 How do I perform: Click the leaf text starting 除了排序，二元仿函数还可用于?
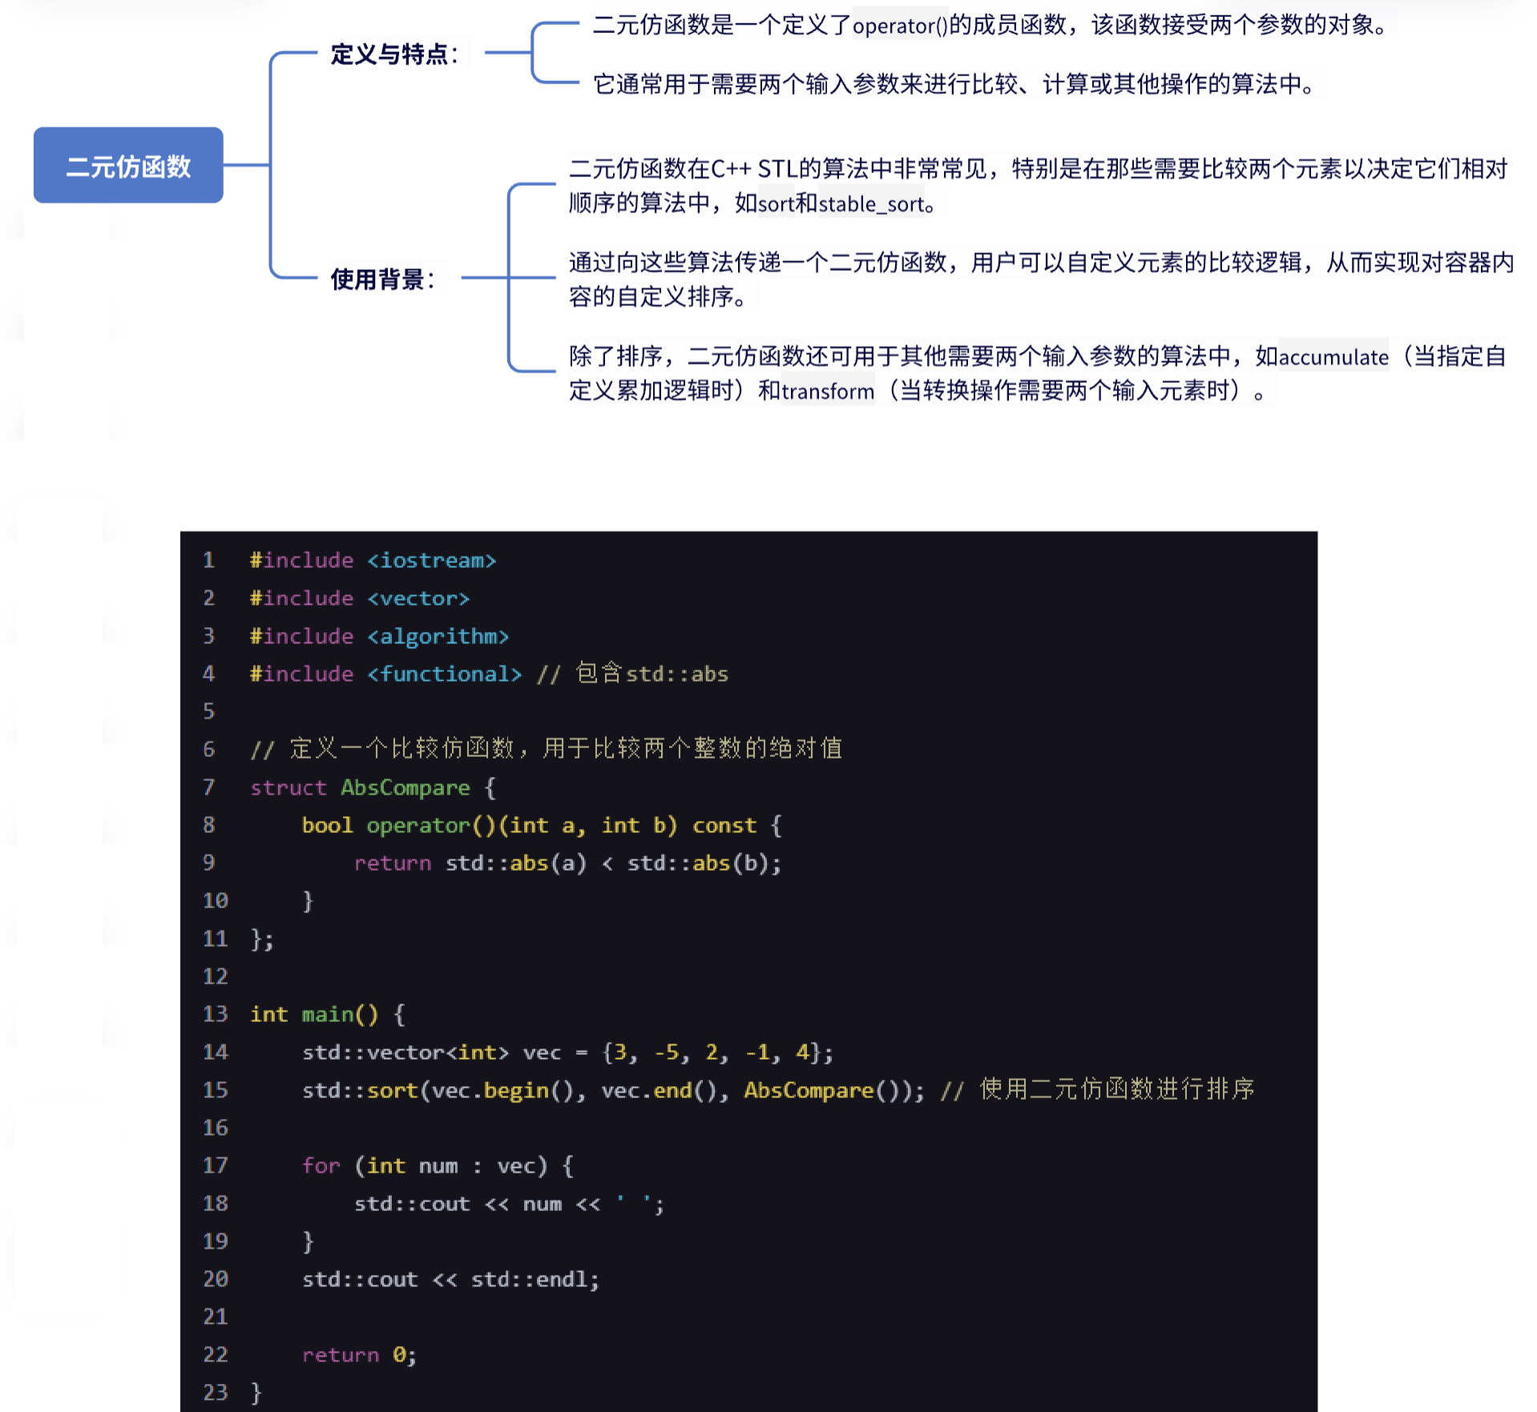tap(1039, 373)
